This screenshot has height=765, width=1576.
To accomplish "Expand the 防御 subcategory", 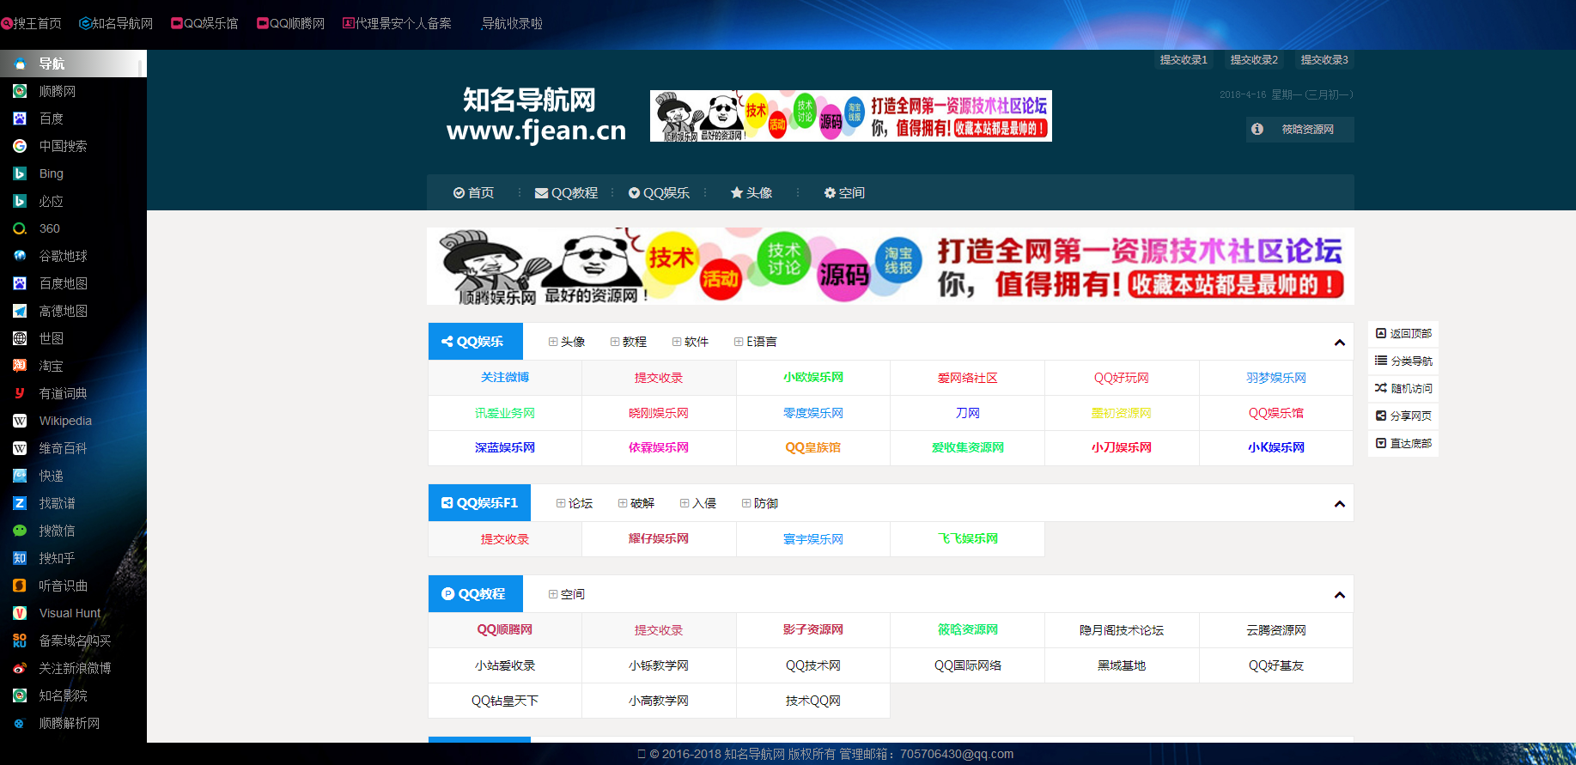I will (x=760, y=503).
